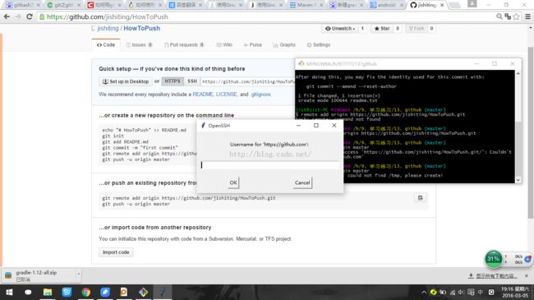Show hidden system tray icons
The height and width of the screenshot is (300, 534).
(424, 292)
